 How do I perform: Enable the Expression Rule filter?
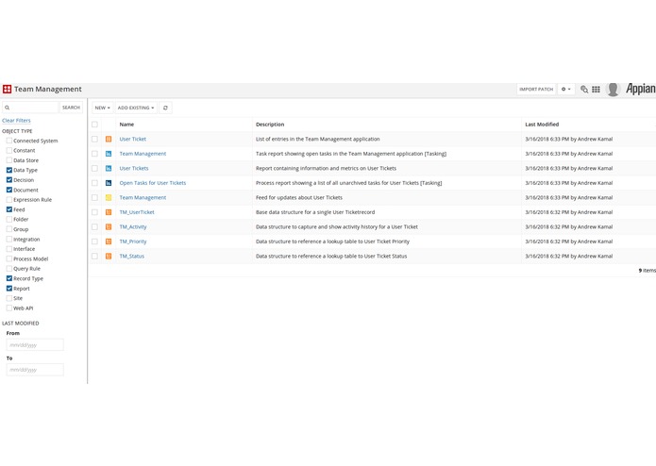coord(9,199)
